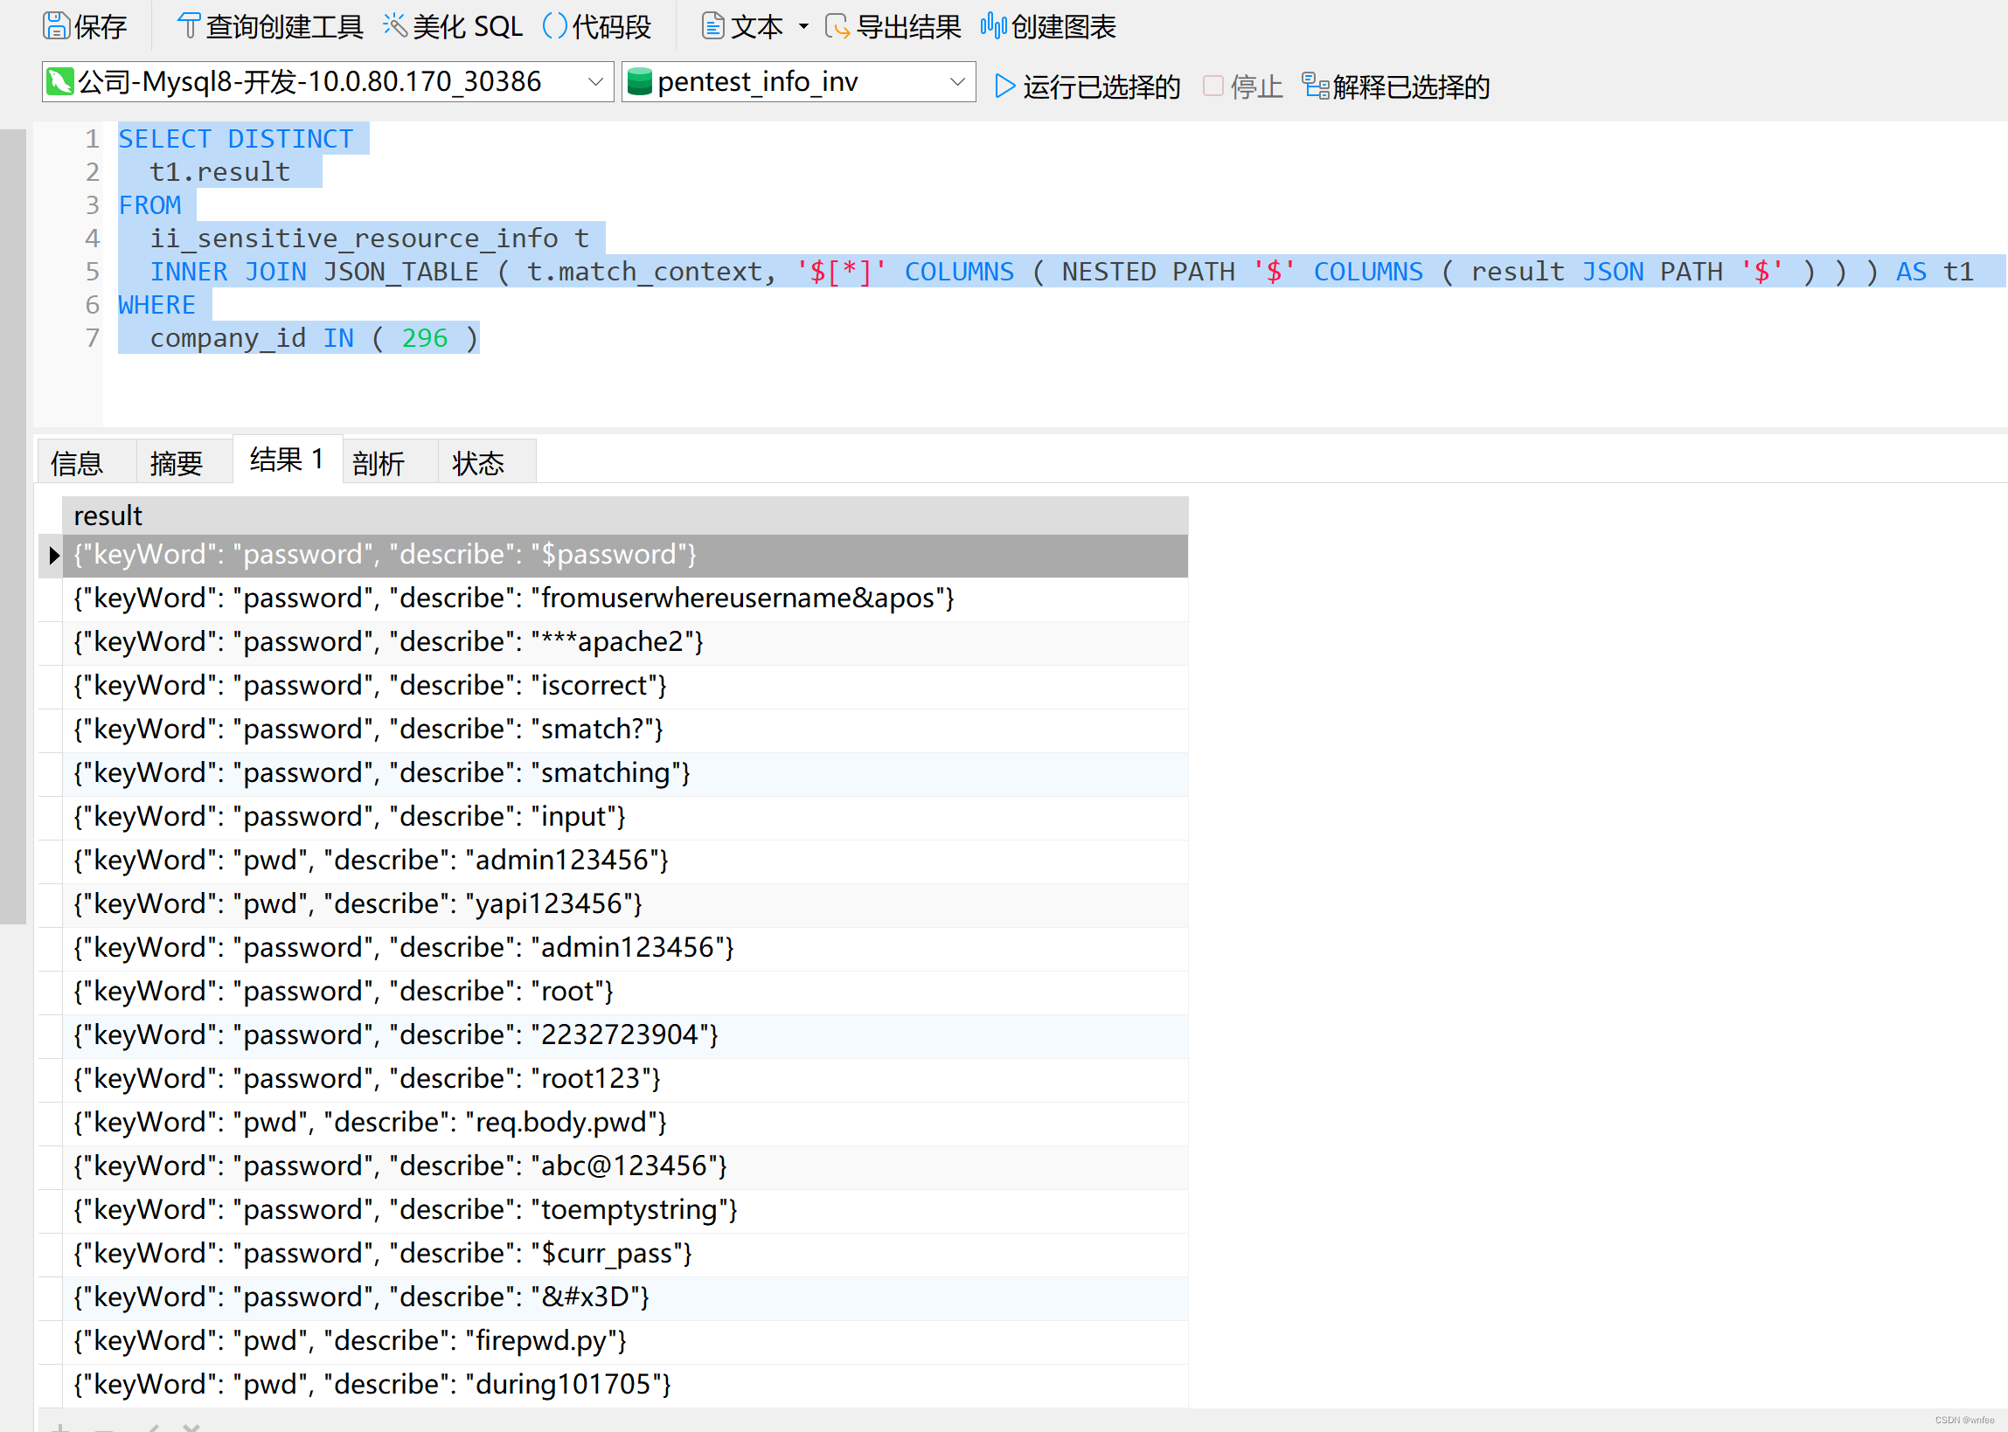This screenshot has height=1432, width=2008.
Task: Click the Explain Selected (解释已选择的) icon
Action: tap(1315, 86)
